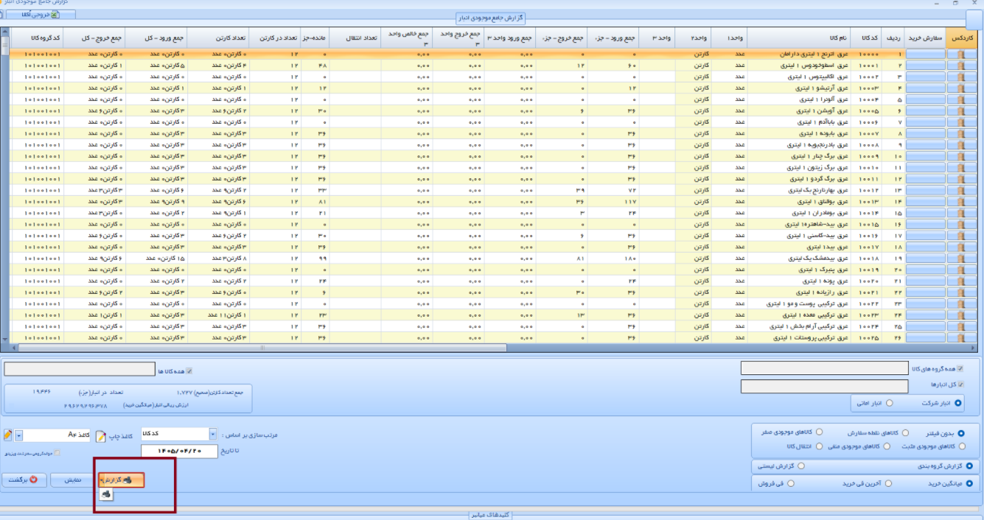The image size is (984, 520).
Task: Open the Kardex icon for row 5
Action: (961, 99)
